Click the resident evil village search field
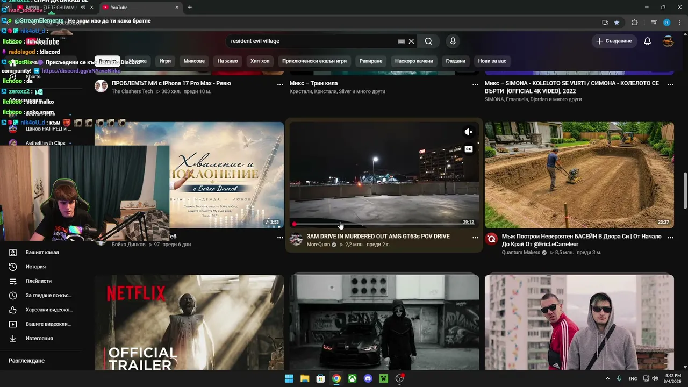 pyautogui.click(x=312, y=41)
